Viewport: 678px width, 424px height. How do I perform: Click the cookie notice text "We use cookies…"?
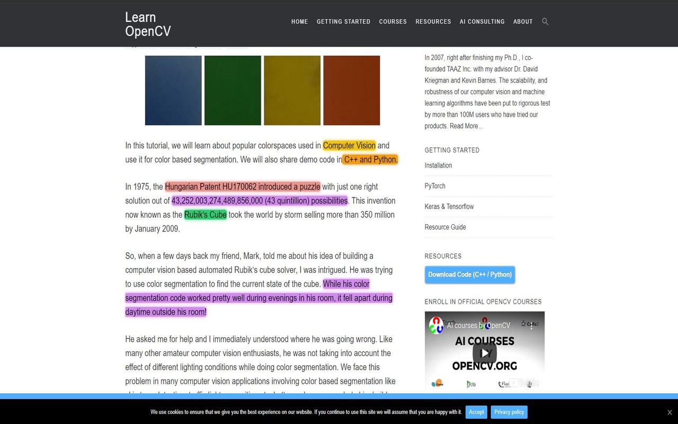[306, 412]
